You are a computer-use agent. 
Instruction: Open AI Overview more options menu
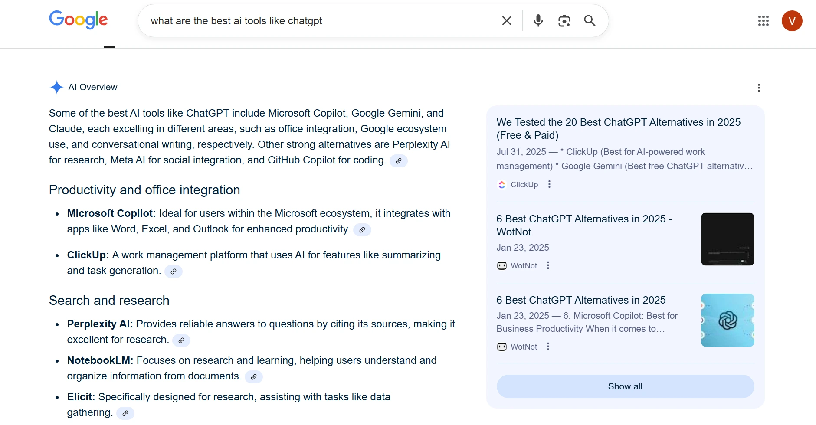[758, 88]
